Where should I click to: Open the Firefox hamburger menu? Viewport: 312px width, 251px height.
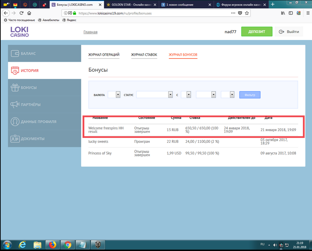coord(308,13)
